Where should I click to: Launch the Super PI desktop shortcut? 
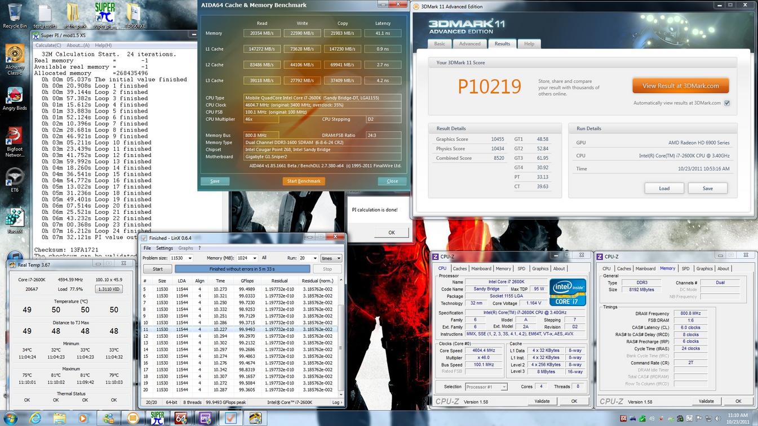coord(104,15)
